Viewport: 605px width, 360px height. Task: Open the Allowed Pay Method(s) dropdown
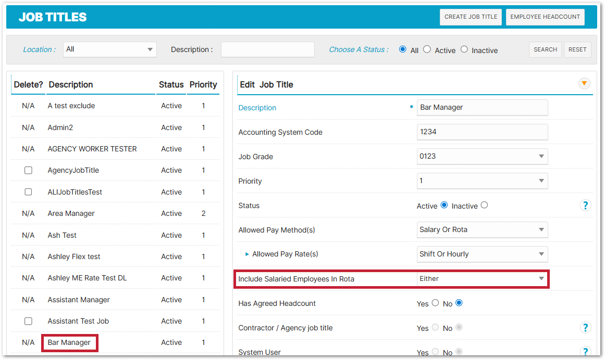tap(482, 229)
